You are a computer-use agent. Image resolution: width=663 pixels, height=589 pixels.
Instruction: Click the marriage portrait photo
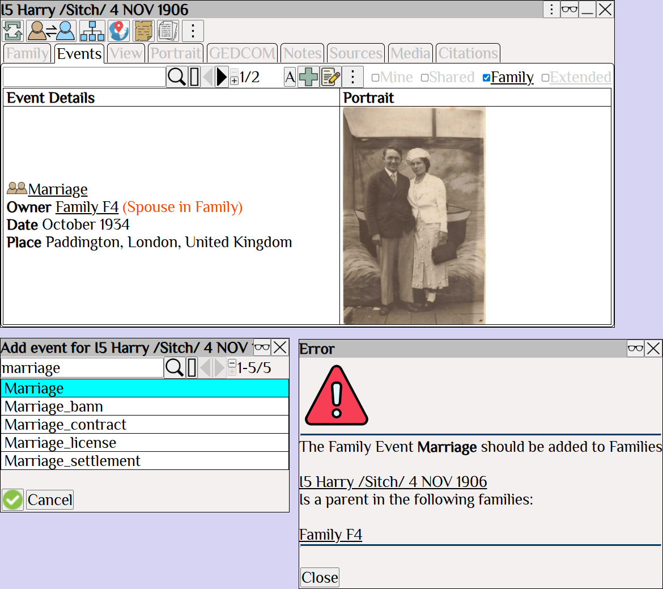tap(414, 215)
